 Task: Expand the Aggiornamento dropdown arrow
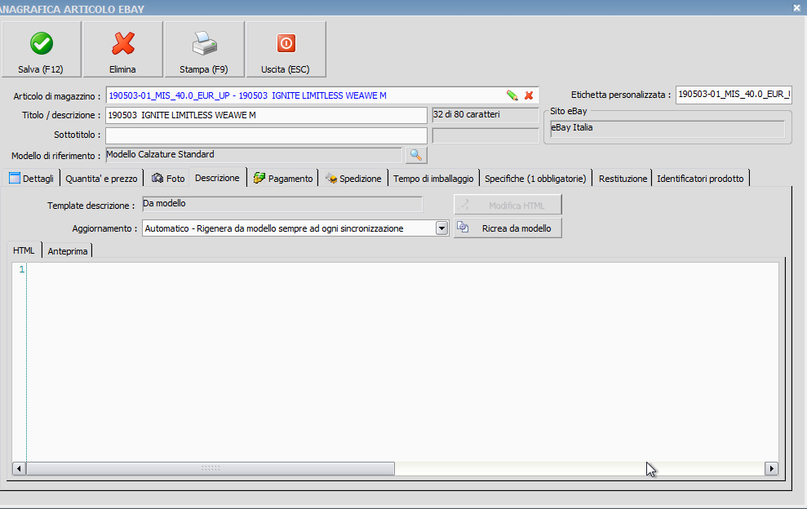(x=441, y=228)
